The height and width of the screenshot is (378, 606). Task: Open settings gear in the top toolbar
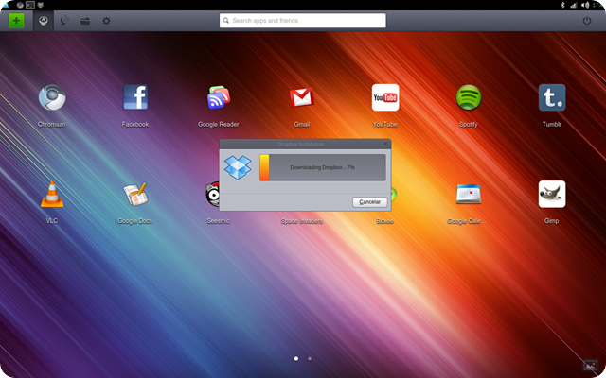pyautogui.click(x=106, y=21)
